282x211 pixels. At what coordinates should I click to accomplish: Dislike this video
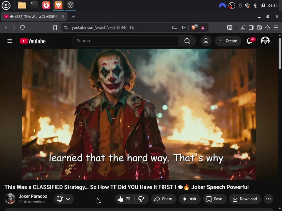click(x=141, y=199)
